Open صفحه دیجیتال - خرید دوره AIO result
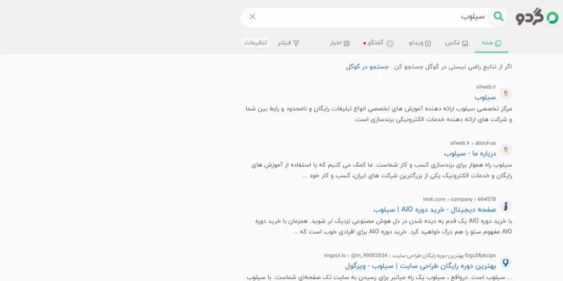The height and width of the screenshot is (281, 563). (434, 209)
